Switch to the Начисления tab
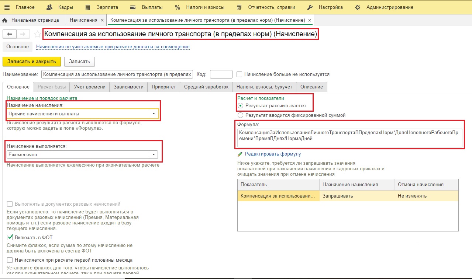The height and width of the screenshot is (279, 472). pos(83,20)
